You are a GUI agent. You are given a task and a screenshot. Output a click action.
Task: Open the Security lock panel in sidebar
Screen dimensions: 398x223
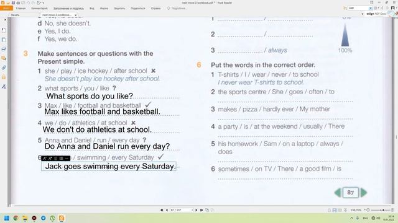[x=4, y=77]
